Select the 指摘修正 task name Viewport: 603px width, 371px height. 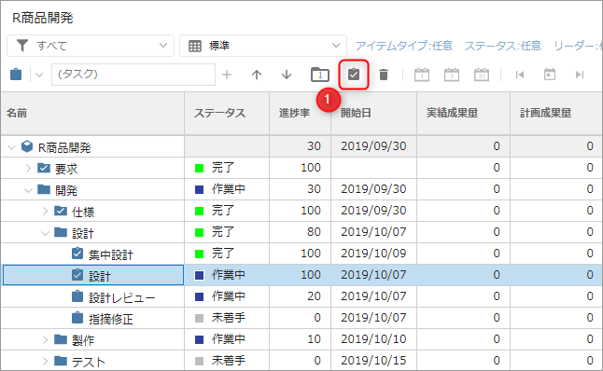coord(111,319)
